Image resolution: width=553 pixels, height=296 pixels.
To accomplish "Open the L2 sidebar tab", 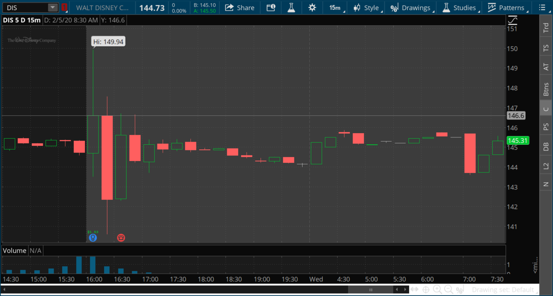I will coord(546,165).
